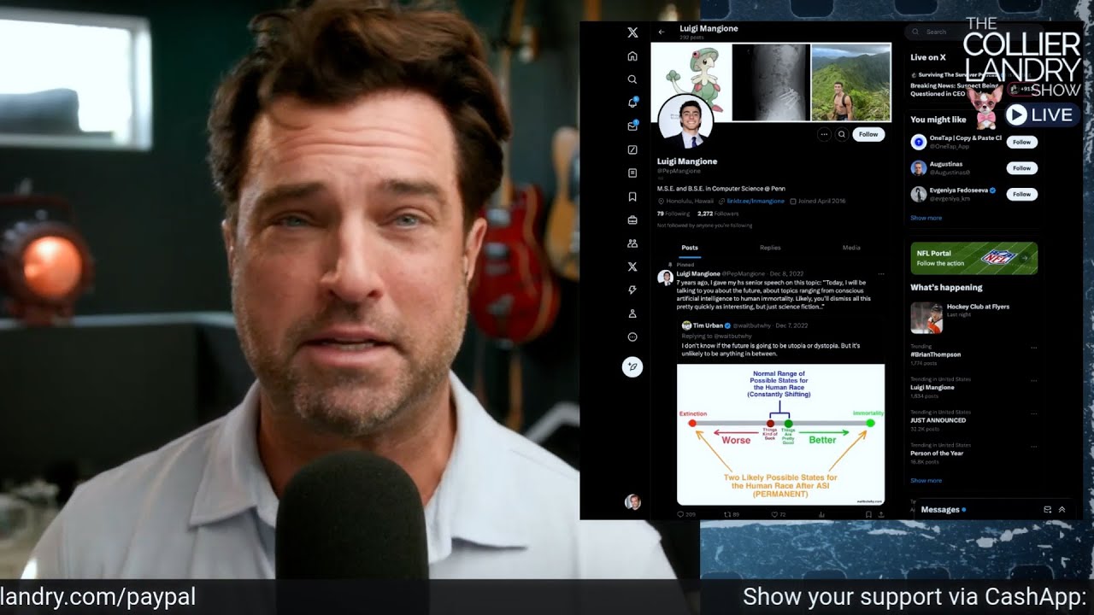Click share icon under pinned post
This screenshot has height=615, width=1094.
(x=881, y=514)
